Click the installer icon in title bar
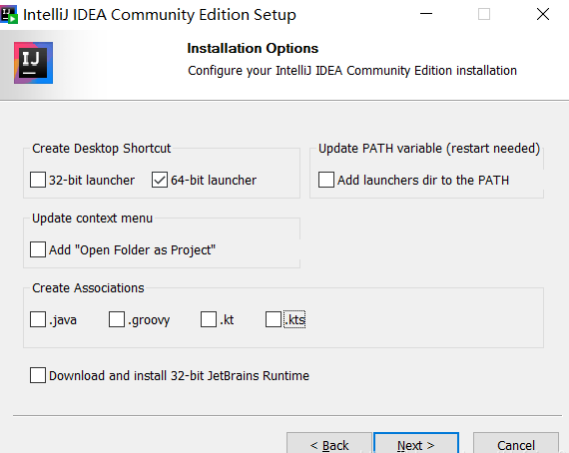This screenshot has width=569, height=453. [x=9, y=15]
